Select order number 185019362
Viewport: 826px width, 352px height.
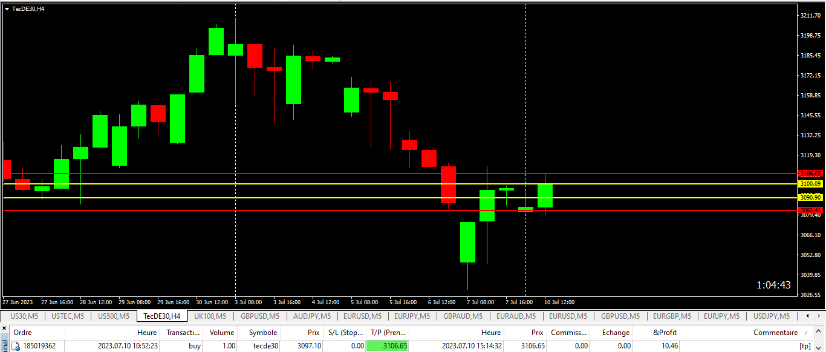pos(39,346)
